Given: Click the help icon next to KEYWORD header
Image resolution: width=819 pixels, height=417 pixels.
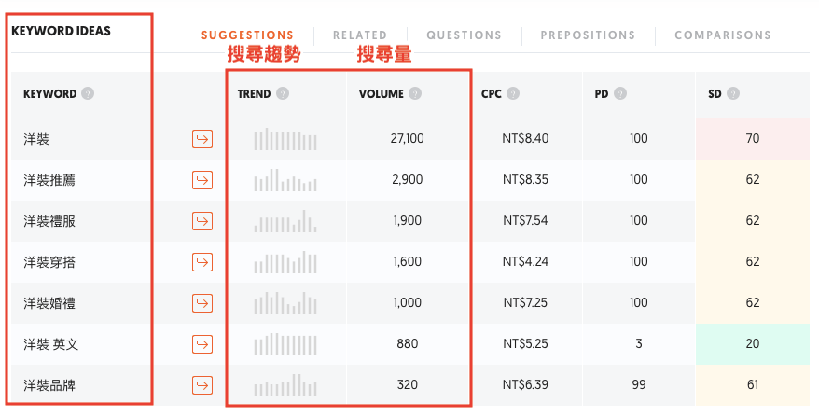Looking at the screenshot, I should pyautogui.click(x=88, y=93).
